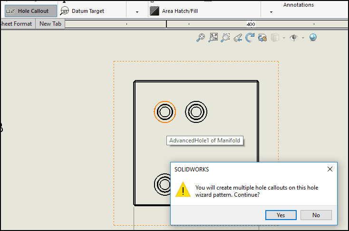Click the Rotate View icon
Image resolution: width=349 pixels, height=231 pixels.
250,38
